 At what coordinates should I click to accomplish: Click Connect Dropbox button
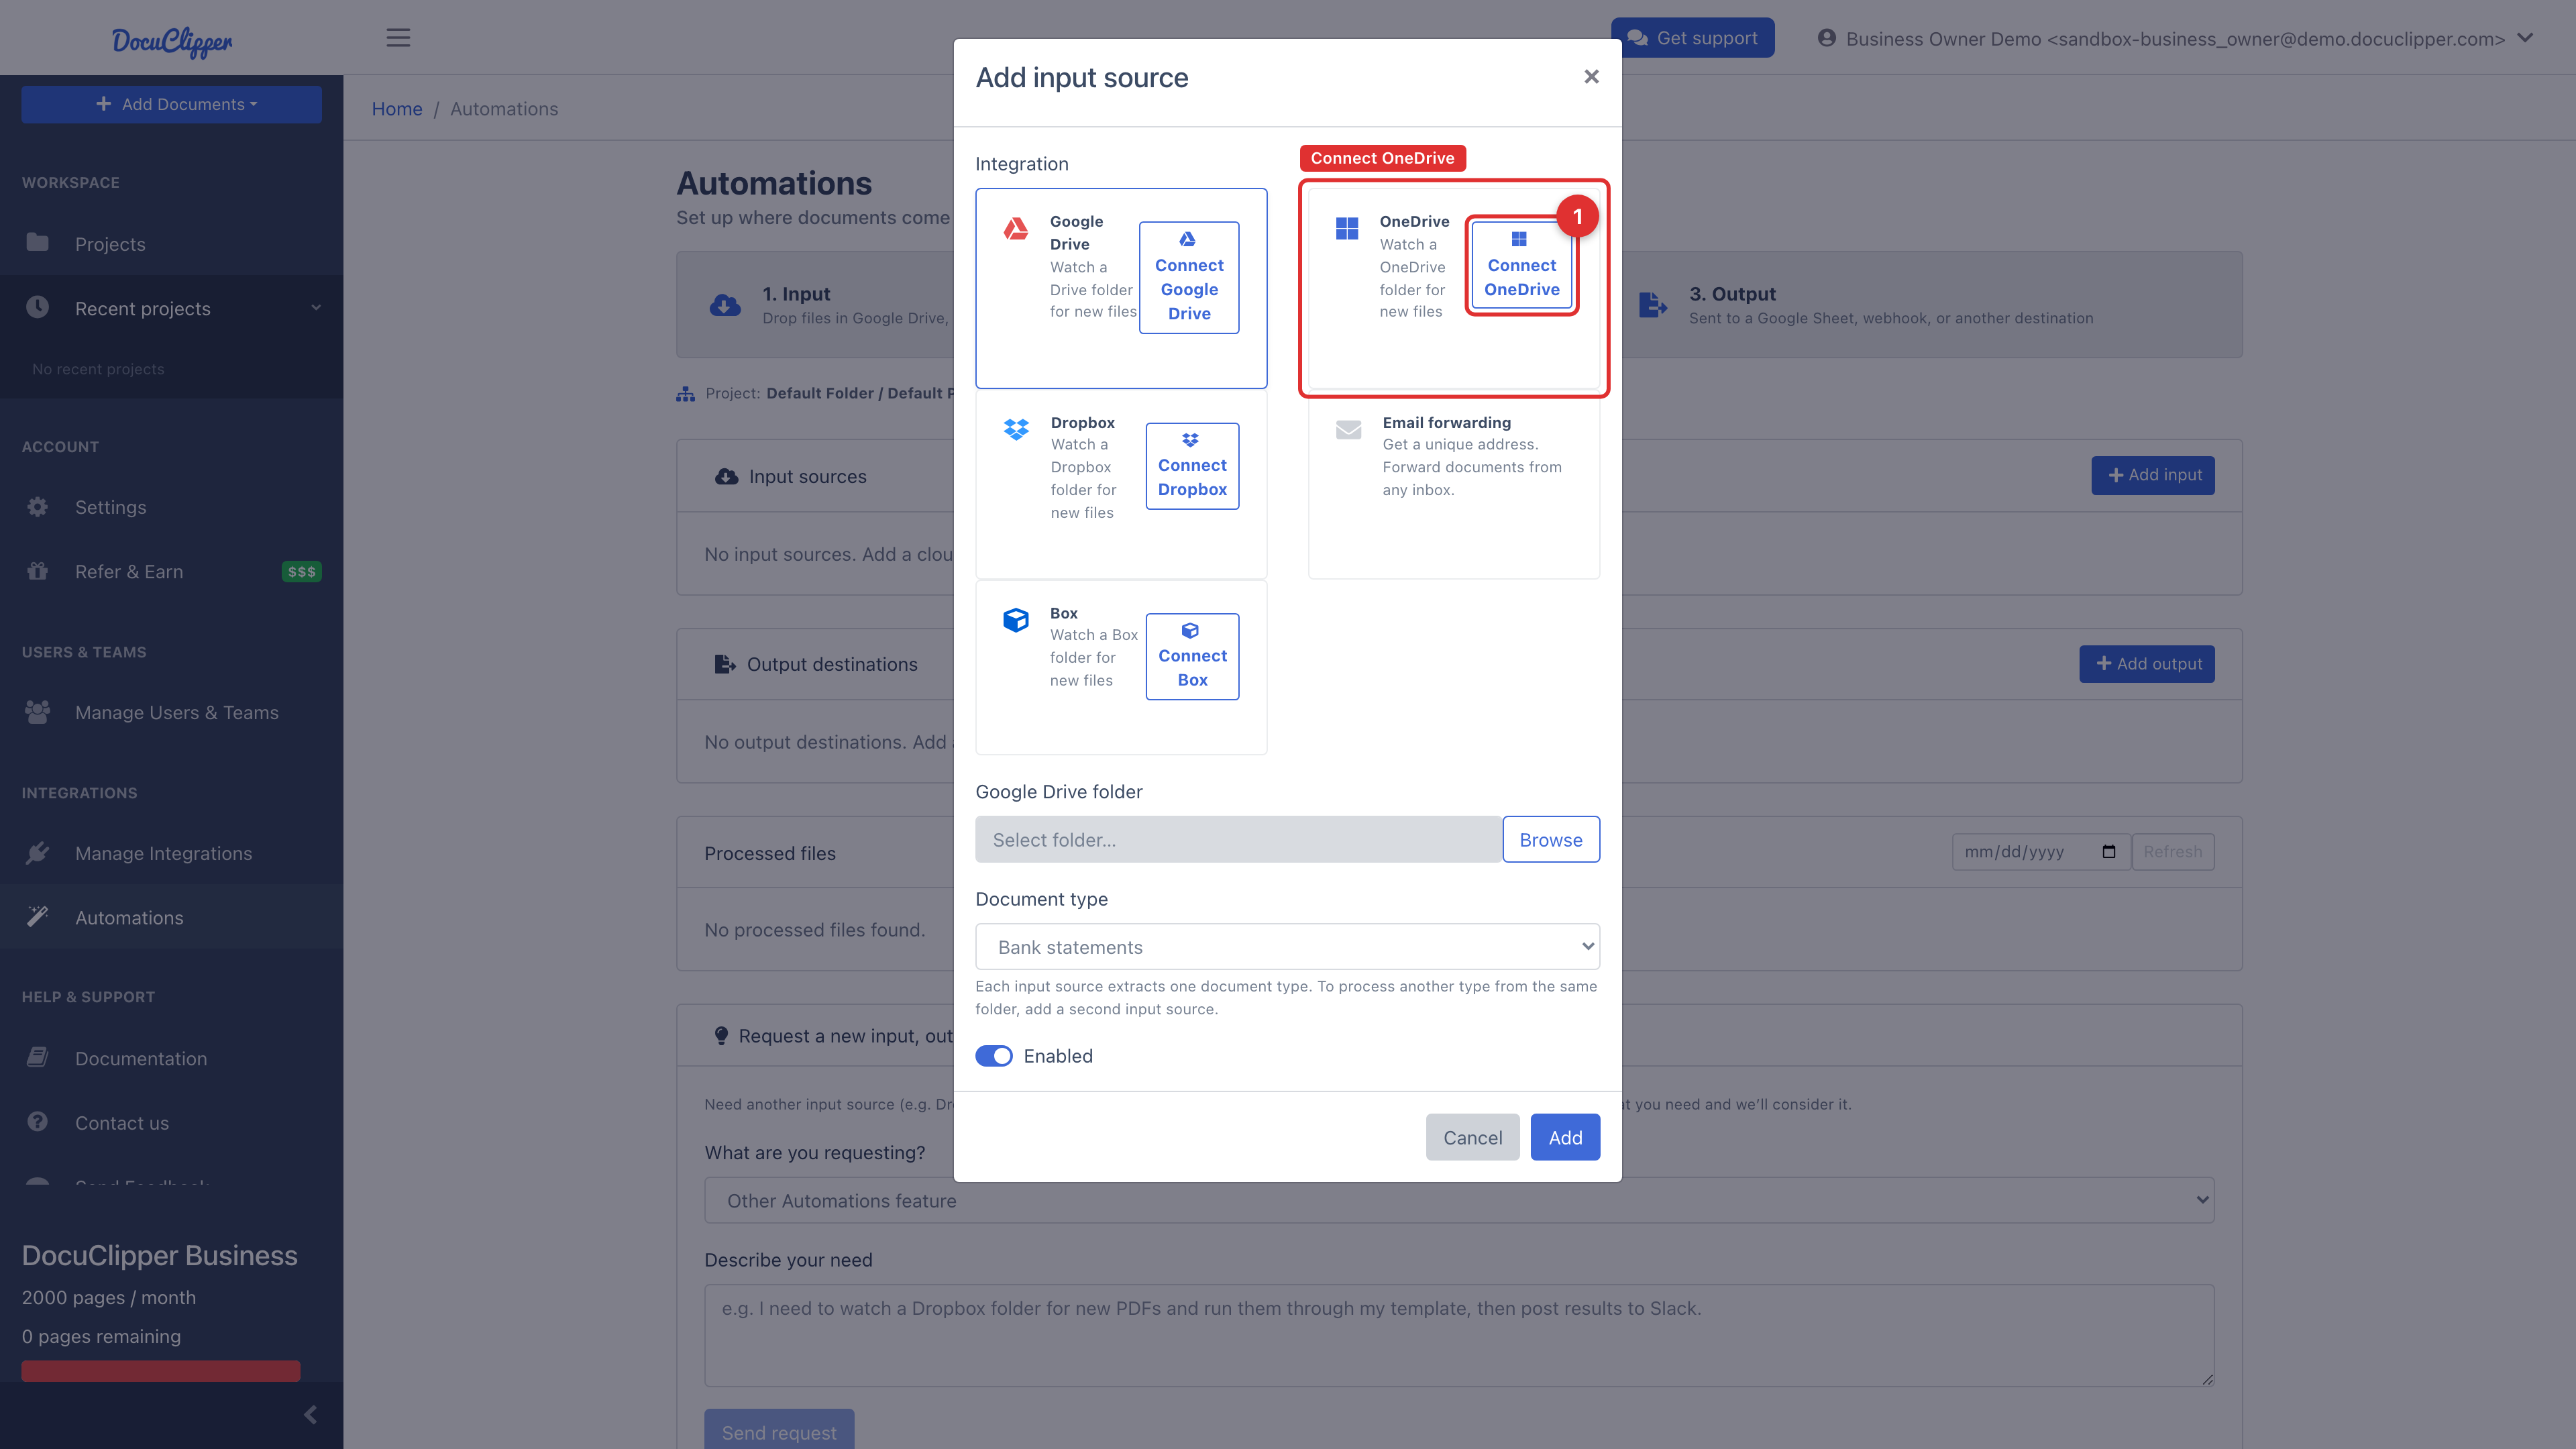(x=1192, y=465)
